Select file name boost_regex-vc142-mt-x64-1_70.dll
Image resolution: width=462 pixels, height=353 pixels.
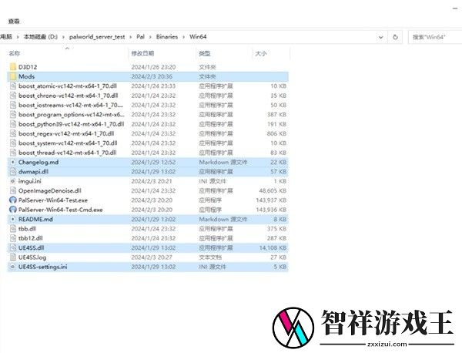tap(66, 133)
